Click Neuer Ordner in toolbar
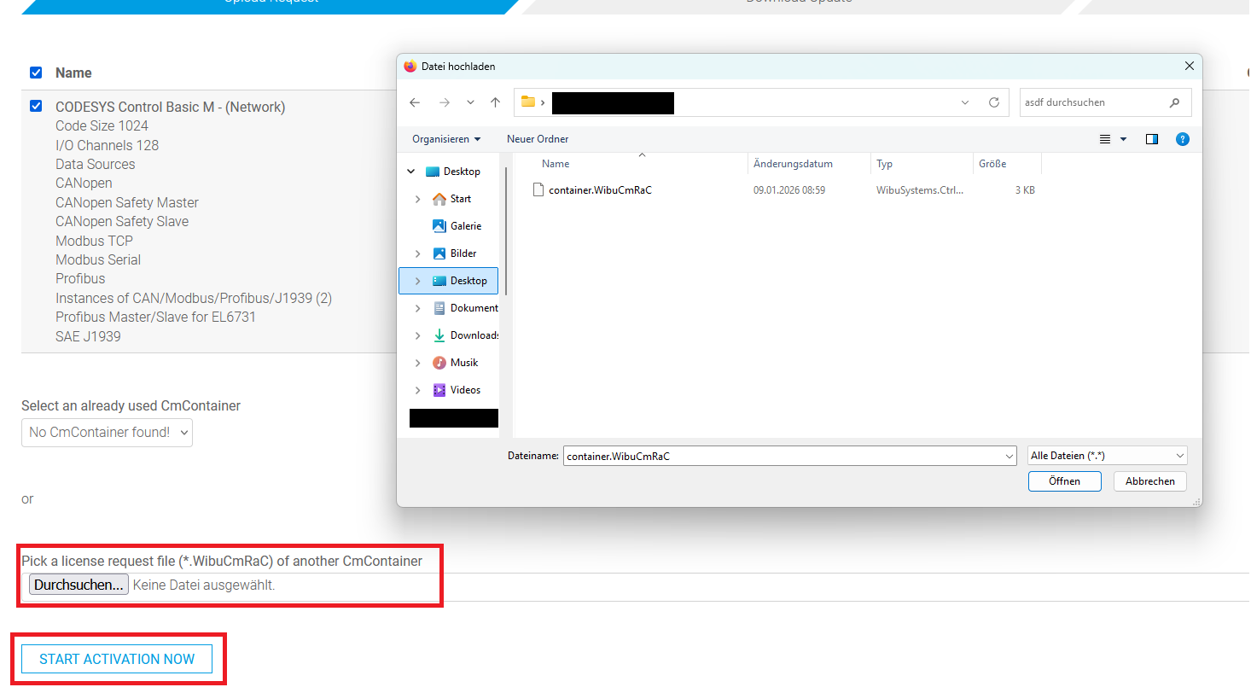Viewport: 1251px width, 693px height. pos(537,139)
